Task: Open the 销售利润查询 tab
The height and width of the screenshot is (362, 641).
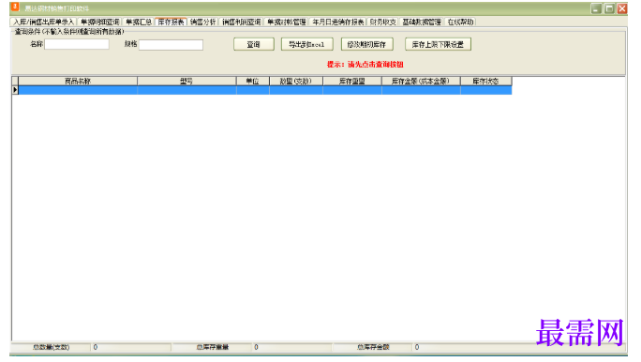Action: click(x=241, y=23)
